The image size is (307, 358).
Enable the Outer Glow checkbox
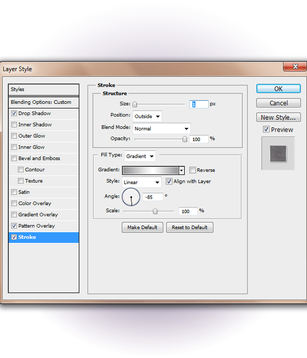click(x=14, y=136)
